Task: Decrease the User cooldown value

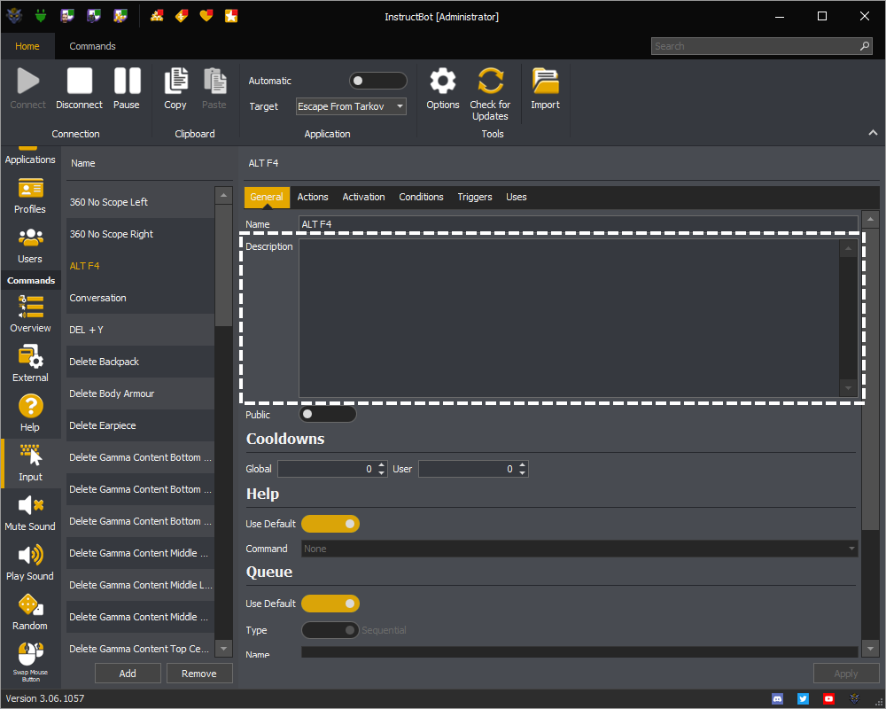Action: click(x=522, y=472)
